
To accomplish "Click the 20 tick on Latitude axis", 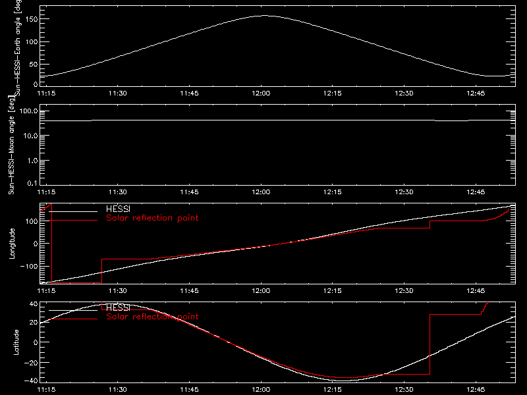I will pyautogui.click(x=34, y=322).
